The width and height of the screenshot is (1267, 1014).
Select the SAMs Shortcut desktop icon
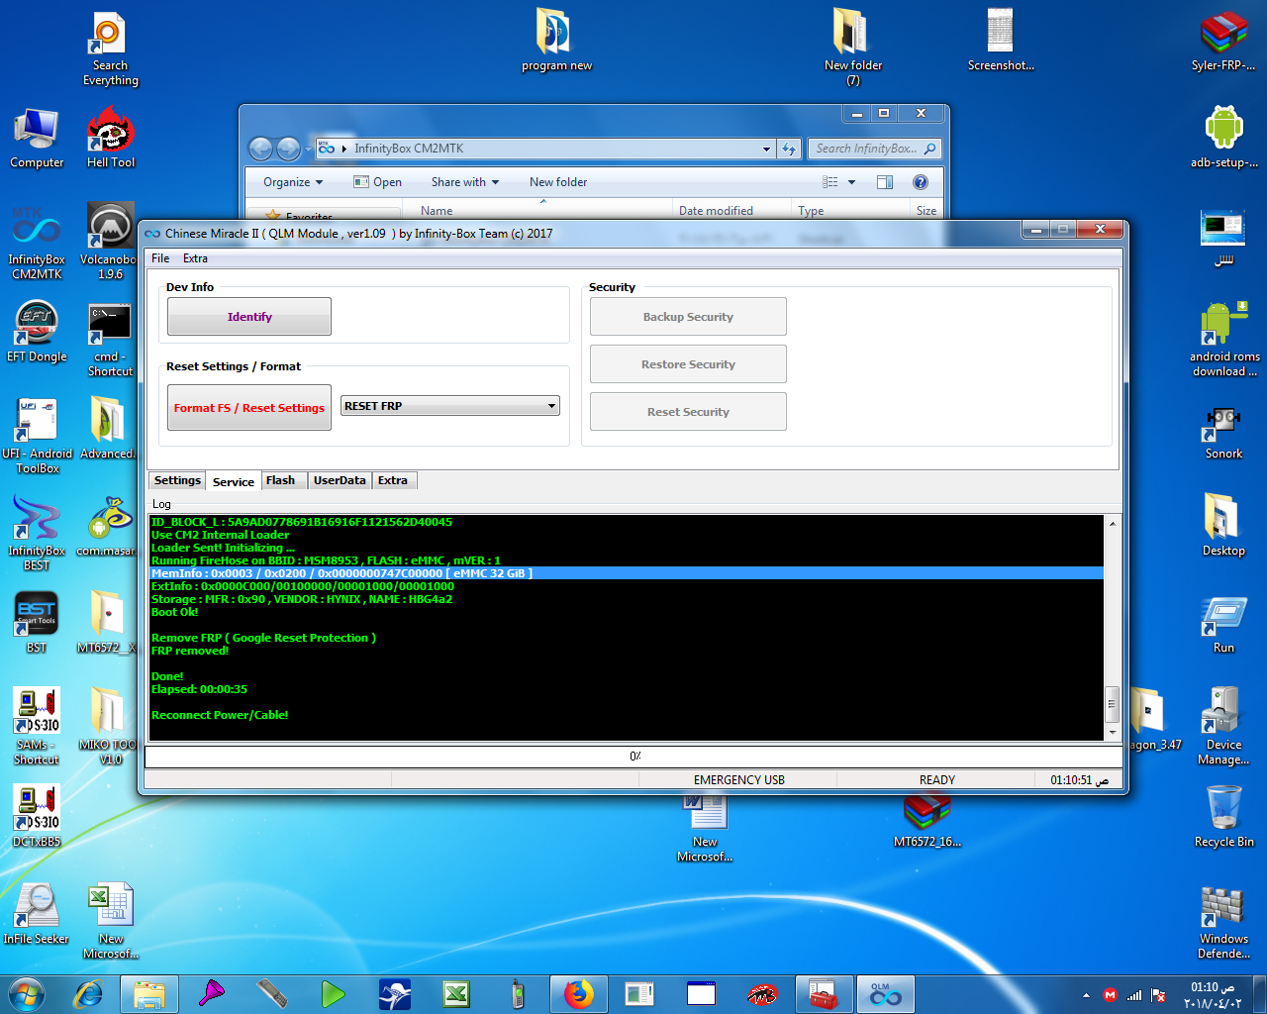37,727
